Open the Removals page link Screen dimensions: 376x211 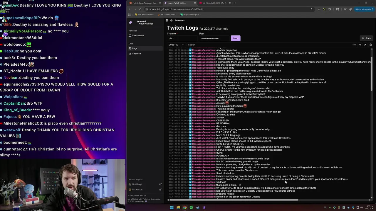pos(179,21)
